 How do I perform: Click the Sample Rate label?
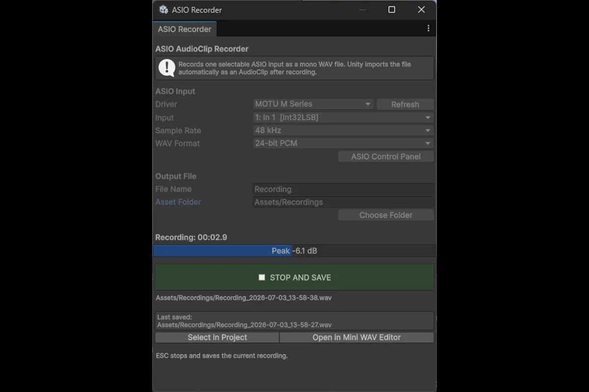[178, 130]
